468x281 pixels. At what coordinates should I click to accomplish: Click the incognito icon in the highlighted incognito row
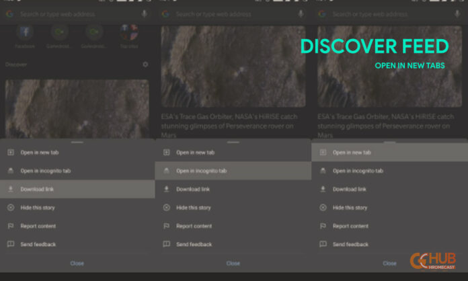(166, 171)
